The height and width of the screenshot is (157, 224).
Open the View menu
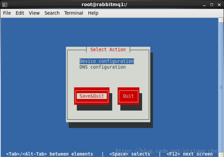tap(34, 13)
